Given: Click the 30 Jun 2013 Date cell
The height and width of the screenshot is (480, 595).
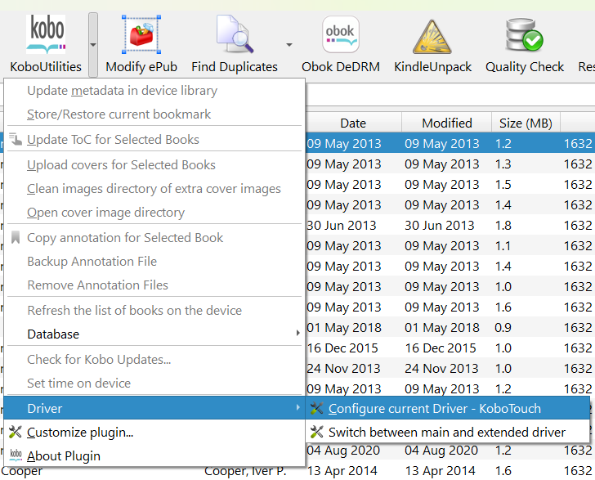Looking at the screenshot, I should (342, 226).
